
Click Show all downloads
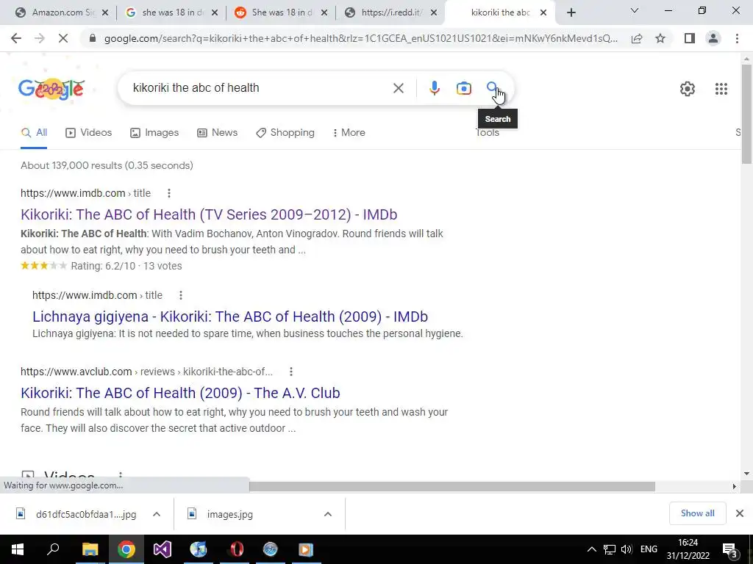pyautogui.click(x=697, y=513)
